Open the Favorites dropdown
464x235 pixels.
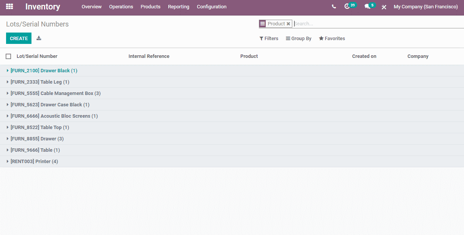332,39
